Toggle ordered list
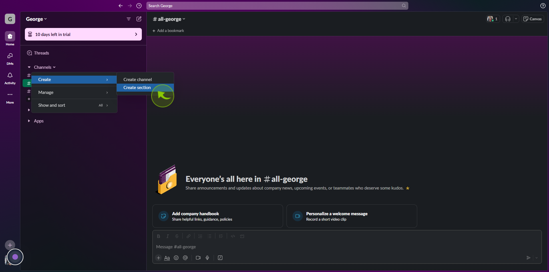 point(200,236)
